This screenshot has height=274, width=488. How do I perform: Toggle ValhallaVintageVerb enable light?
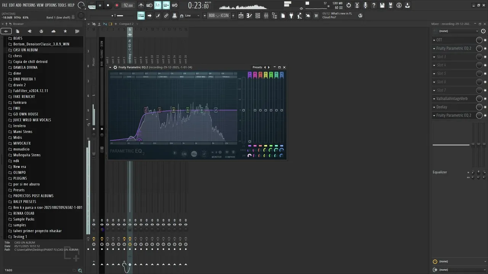pyautogui.click(x=485, y=99)
